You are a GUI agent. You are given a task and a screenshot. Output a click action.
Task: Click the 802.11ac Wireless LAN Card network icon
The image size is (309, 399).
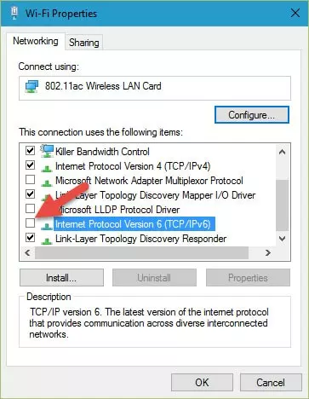pos(31,86)
